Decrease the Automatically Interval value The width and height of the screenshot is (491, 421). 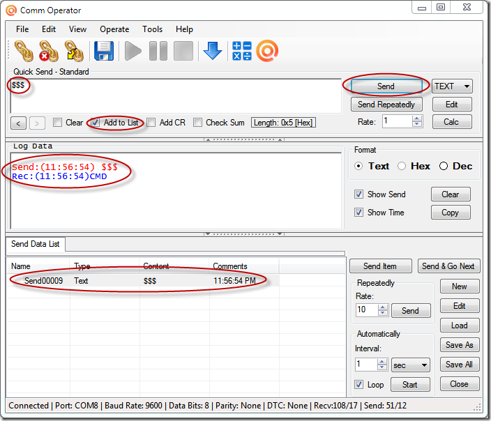coord(382,367)
